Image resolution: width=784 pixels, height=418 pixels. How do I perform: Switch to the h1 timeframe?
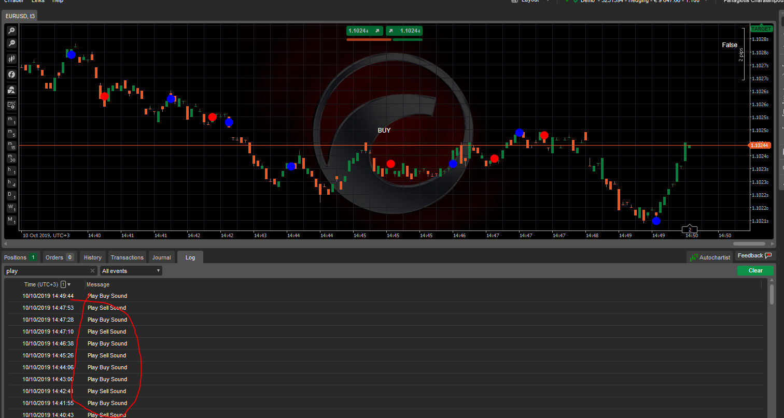pos(11,170)
